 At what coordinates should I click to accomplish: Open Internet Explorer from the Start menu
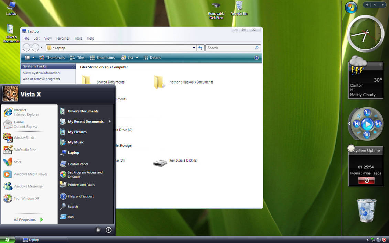pyautogui.click(x=21, y=112)
